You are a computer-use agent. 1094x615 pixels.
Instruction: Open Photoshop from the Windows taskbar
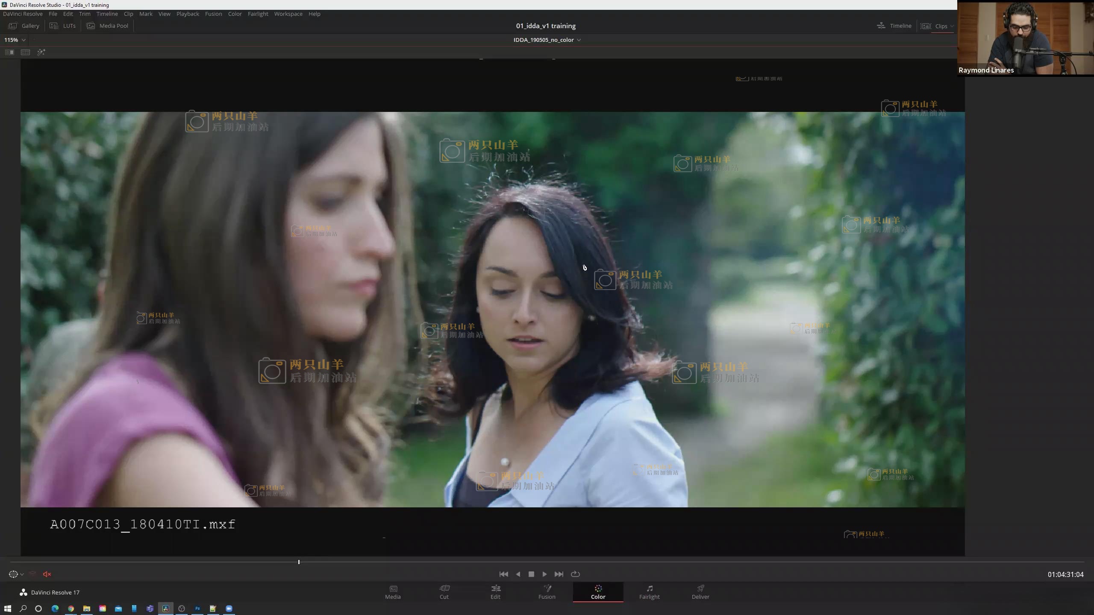coord(197,609)
